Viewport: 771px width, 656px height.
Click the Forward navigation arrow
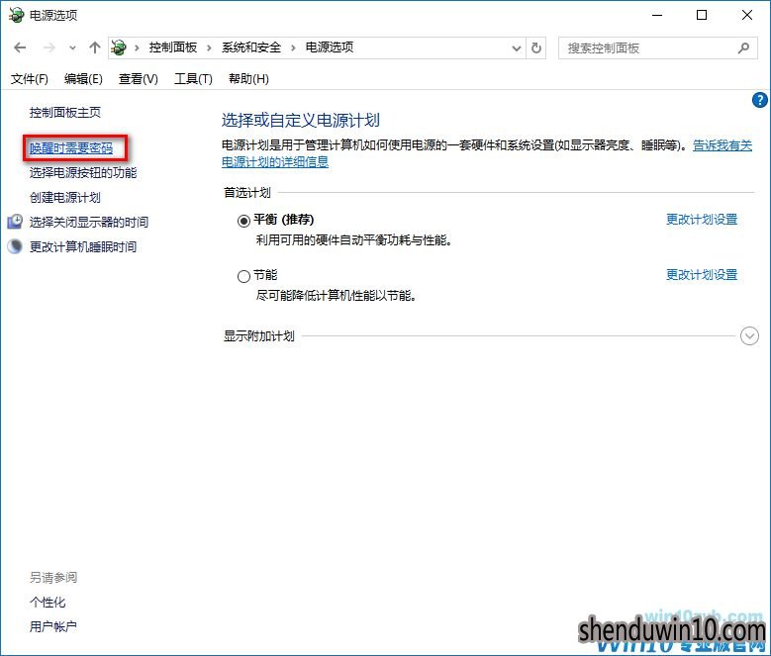(49, 47)
